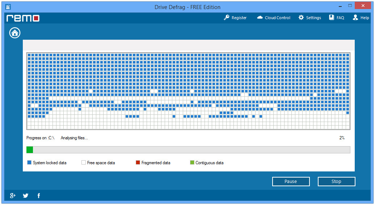Click the System locked data blue swatch
Screen dimensions: 375x205
[29, 162]
